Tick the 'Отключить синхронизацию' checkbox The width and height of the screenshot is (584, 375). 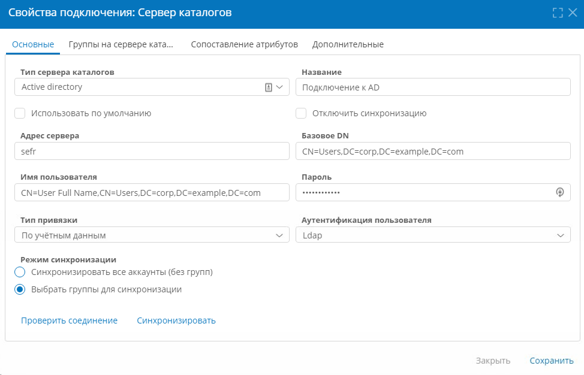coord(302,113)
